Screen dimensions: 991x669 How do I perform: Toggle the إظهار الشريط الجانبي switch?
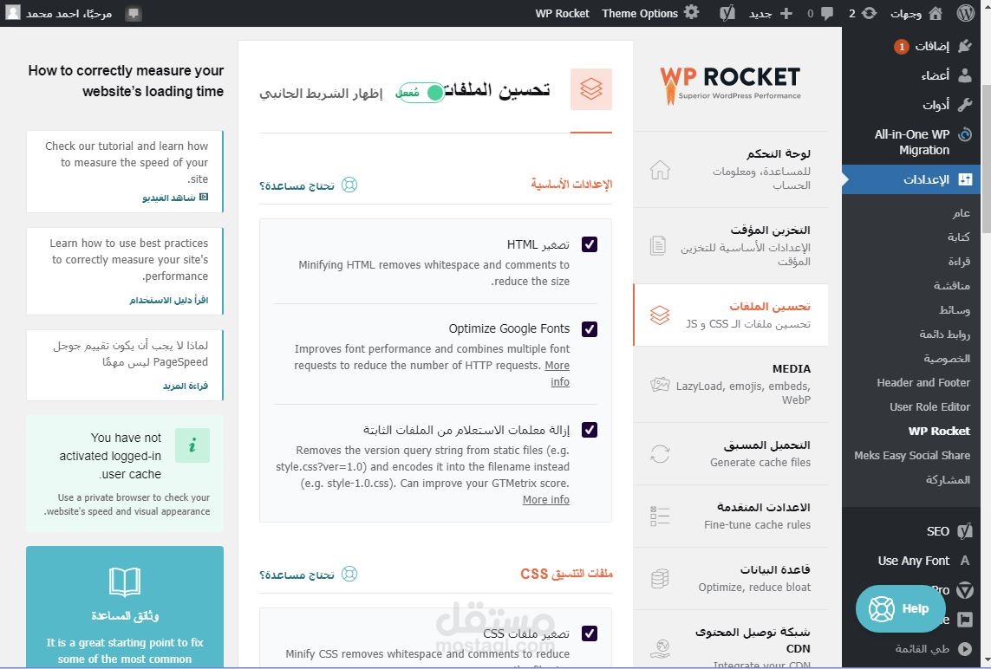pos(421,93)
